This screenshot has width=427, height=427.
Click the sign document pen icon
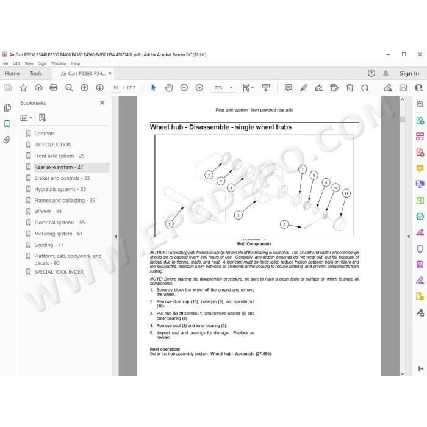point(319,88)
